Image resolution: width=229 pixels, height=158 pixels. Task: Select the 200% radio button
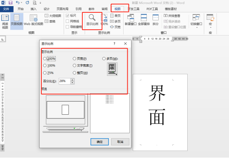point(45,59)
